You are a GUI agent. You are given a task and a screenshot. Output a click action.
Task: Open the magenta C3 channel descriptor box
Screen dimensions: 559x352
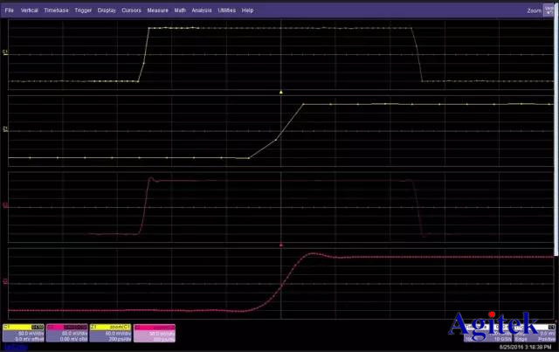pyautogui.click(x=66, y=332)
